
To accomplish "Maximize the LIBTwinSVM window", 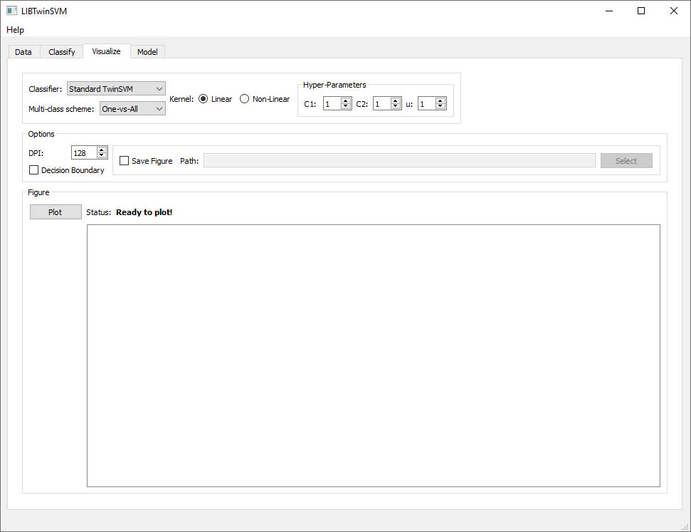I will point(641,11).
